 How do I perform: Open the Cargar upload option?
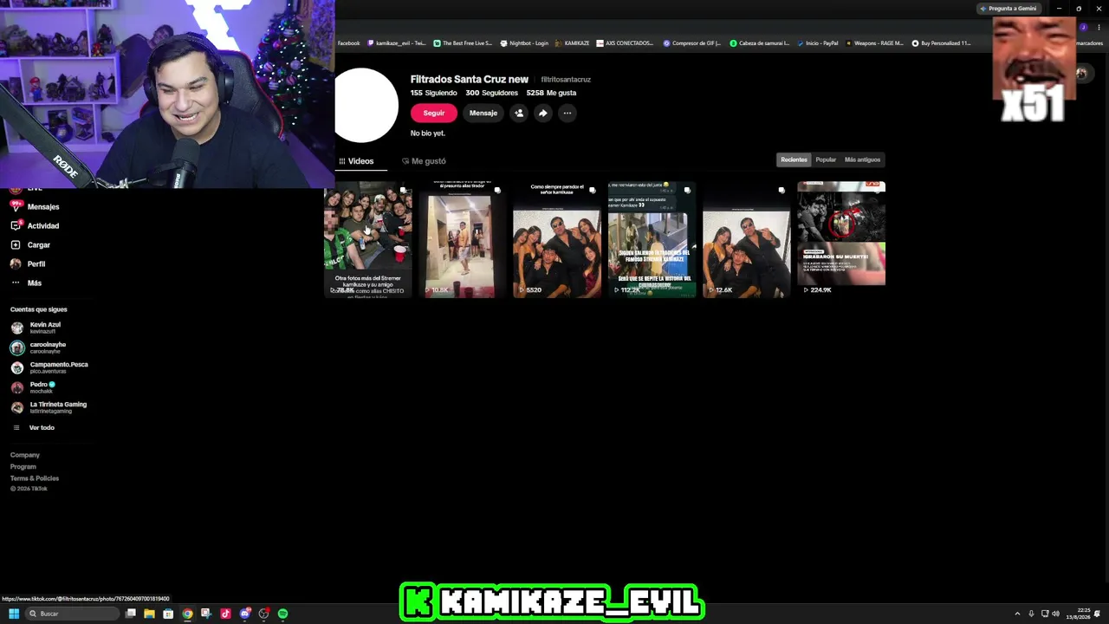(31, 245)
